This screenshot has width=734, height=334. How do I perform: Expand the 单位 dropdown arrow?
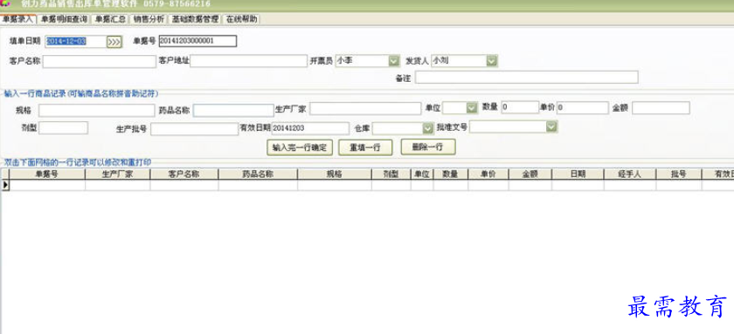click(x=471, y=108)
